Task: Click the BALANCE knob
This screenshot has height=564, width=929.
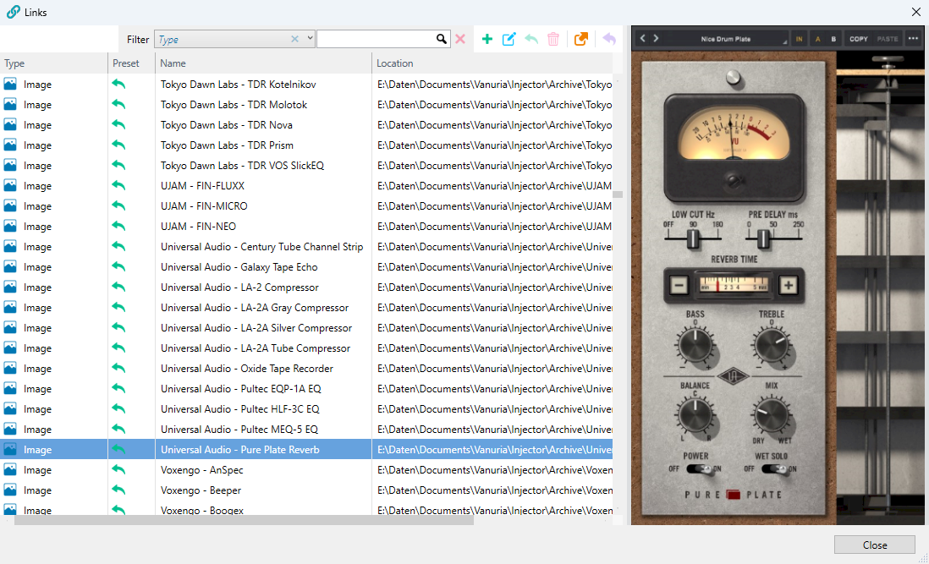Action: 695,415
